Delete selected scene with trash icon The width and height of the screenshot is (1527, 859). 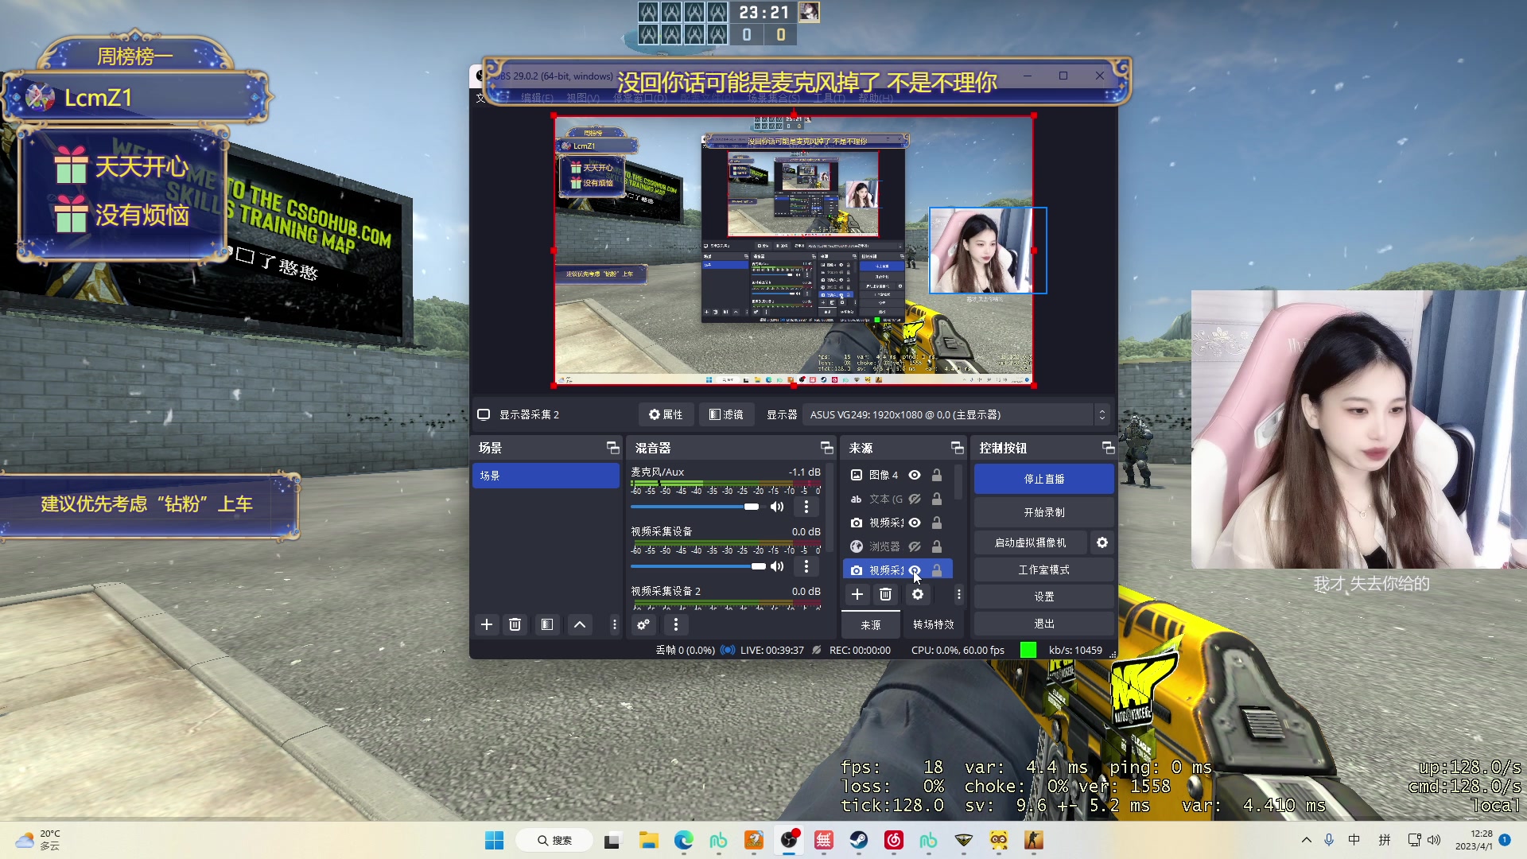click(x=515, y=625)
